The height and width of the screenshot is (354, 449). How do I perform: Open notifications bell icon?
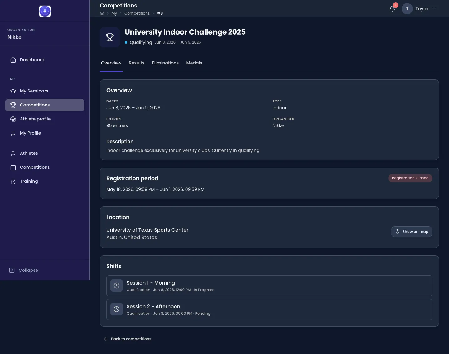pos(392,9)
